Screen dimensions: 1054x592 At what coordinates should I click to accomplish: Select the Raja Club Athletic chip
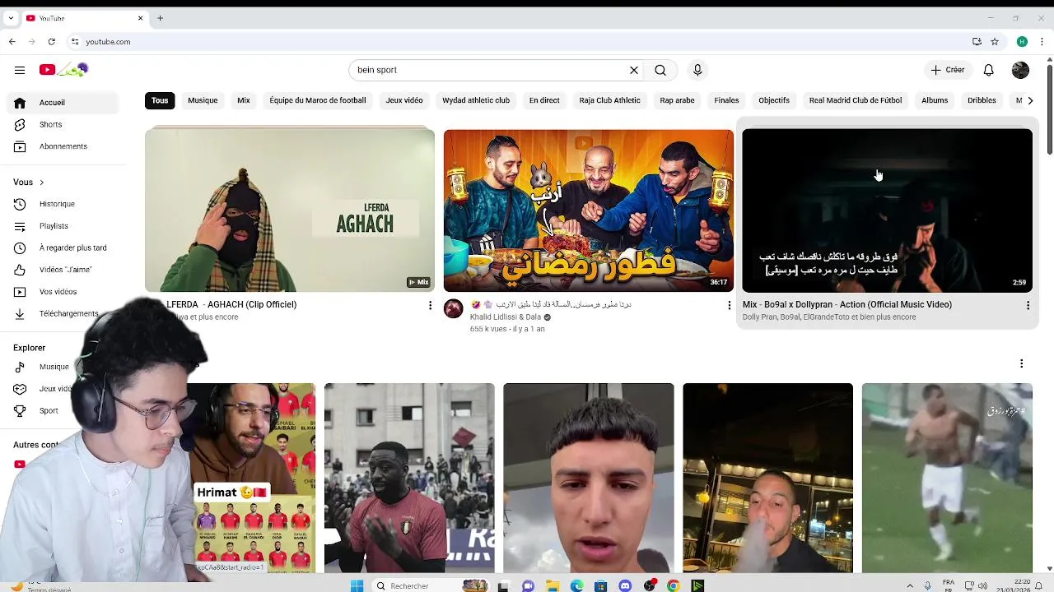pos(609,100)
